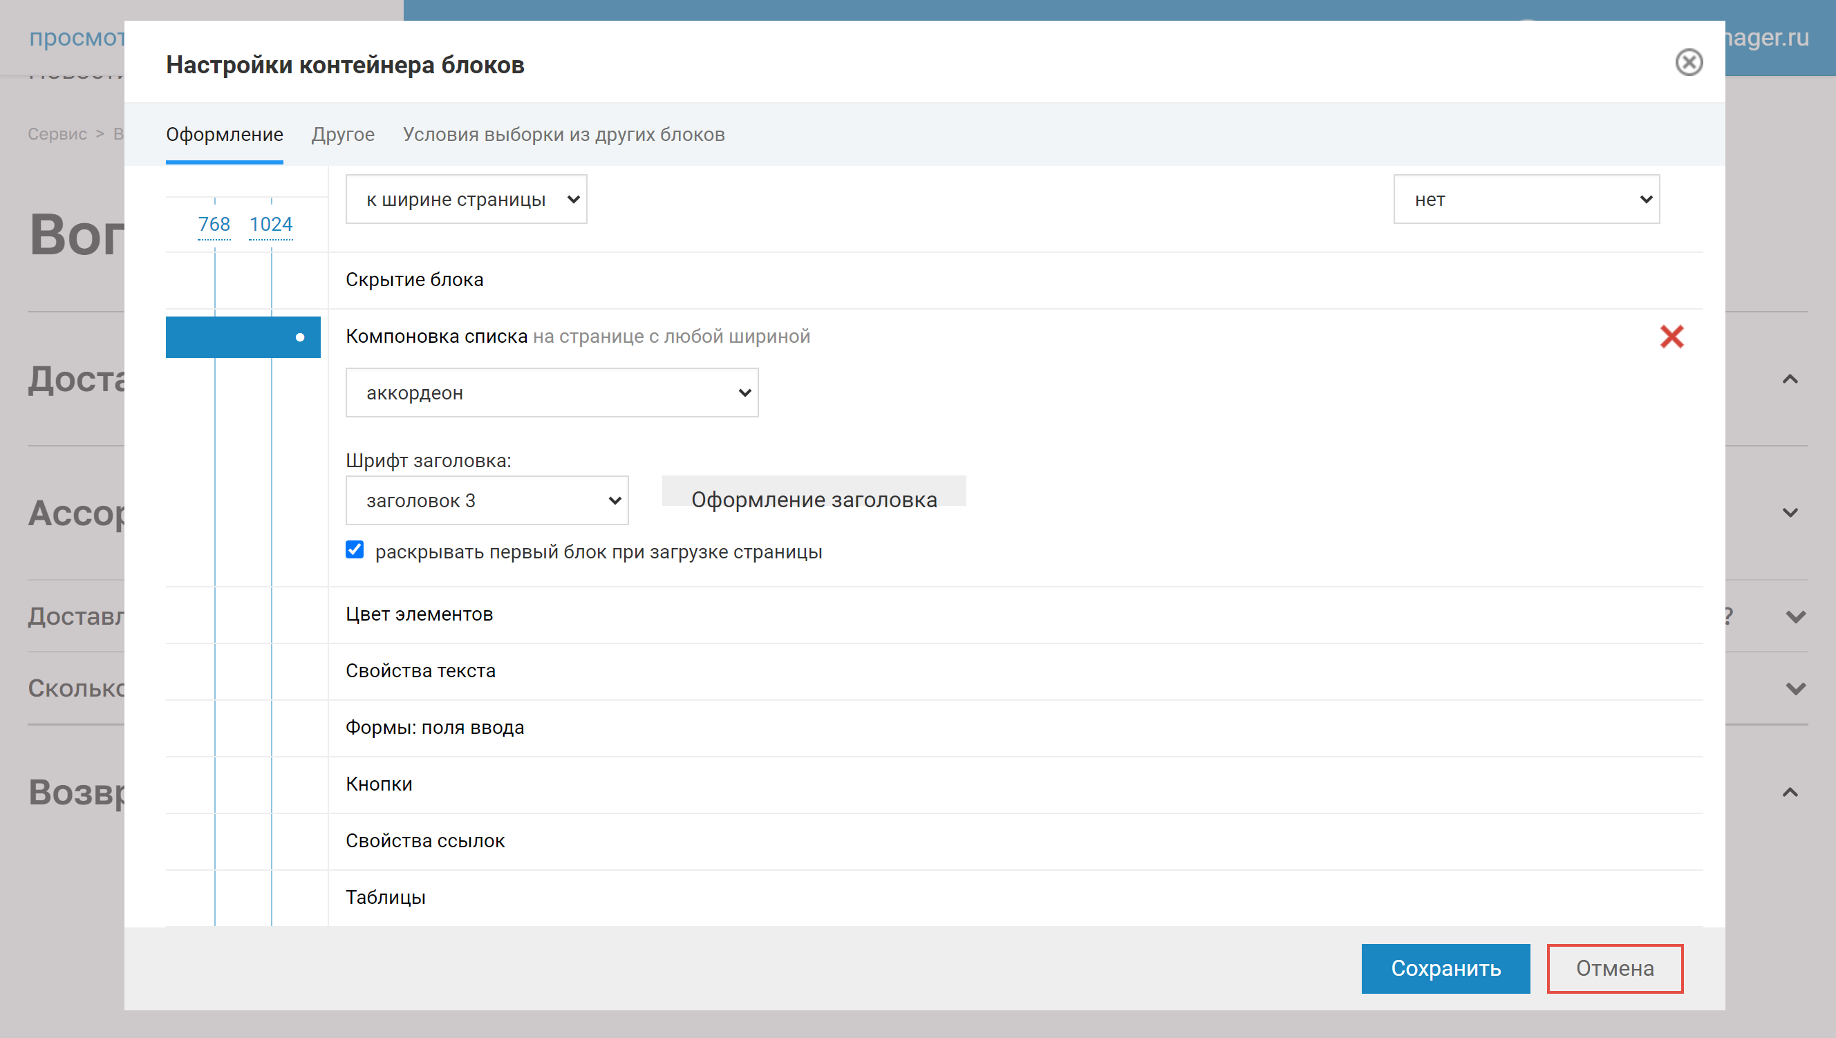
Task: Open 'Условия выборки из других блоков' tab
Action: pos(563,135)
